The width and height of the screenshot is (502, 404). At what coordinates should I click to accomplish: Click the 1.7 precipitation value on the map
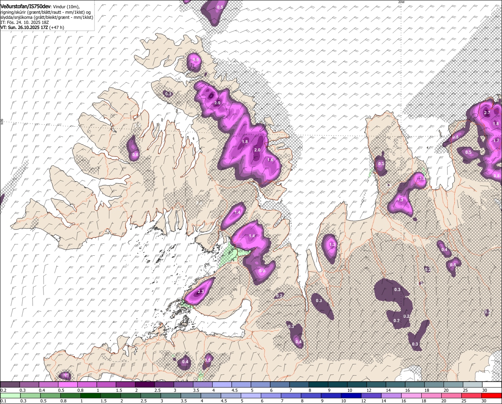497,140
